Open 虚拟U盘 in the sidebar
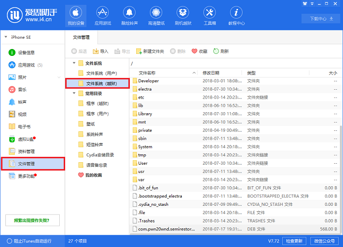 (22, 139)
